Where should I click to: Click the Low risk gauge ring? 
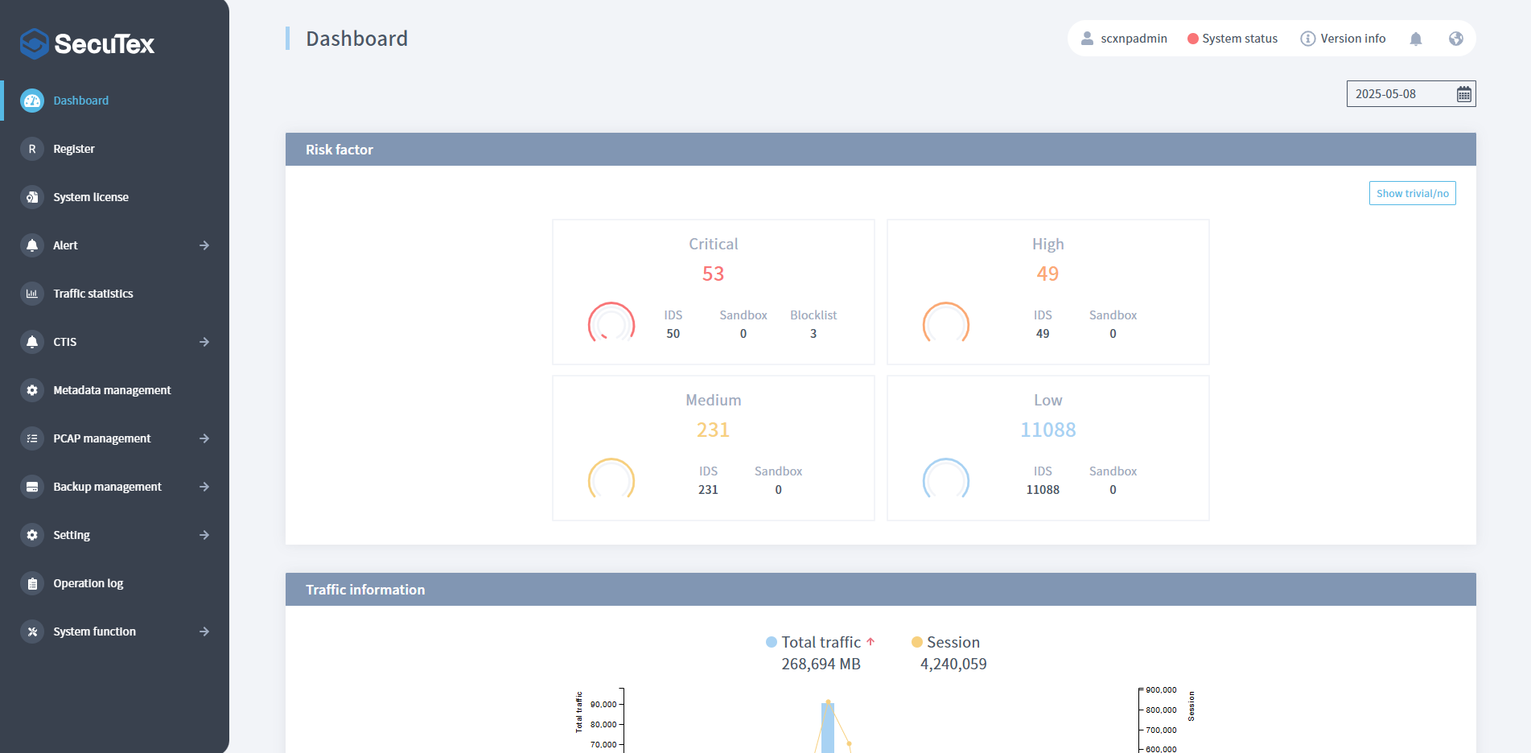(x=946, y=479)
